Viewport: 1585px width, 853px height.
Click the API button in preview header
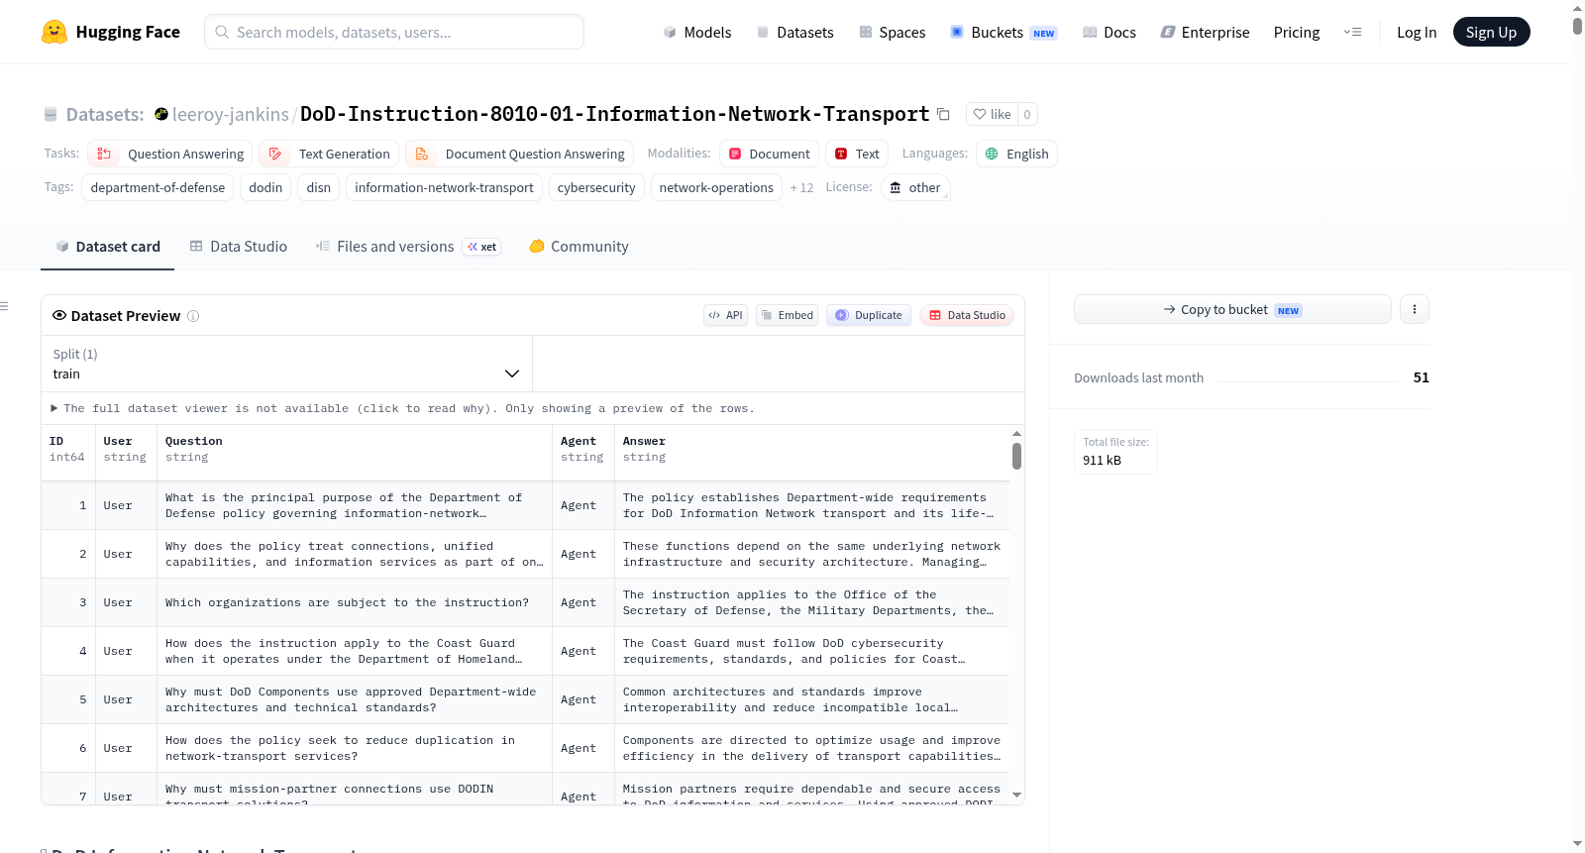(725, 315)
